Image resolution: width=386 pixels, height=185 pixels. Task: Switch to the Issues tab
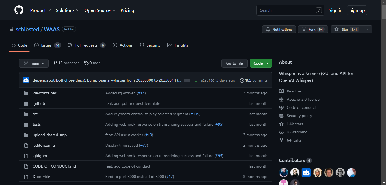click(x=48, y=45)
